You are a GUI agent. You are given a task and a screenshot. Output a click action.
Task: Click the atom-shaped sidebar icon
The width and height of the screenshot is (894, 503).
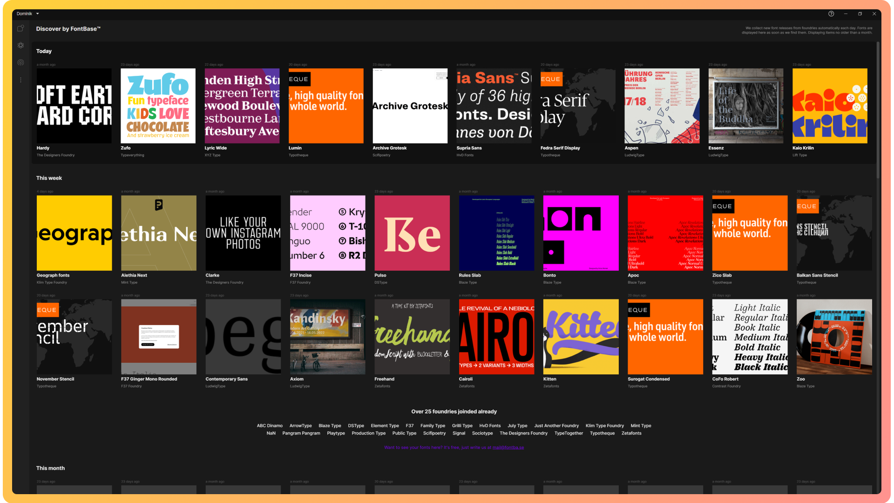20,45
